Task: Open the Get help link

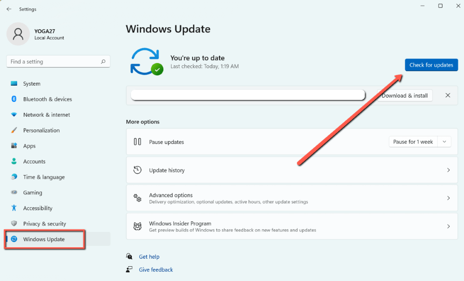Action: point(149,256)
